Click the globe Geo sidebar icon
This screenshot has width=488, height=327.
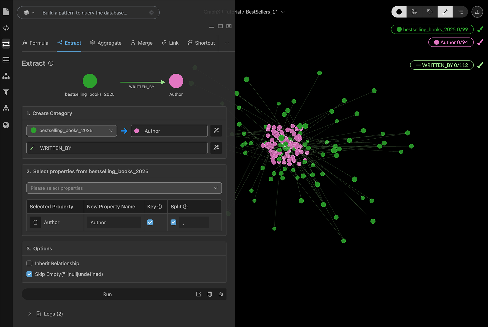[6, 125]
